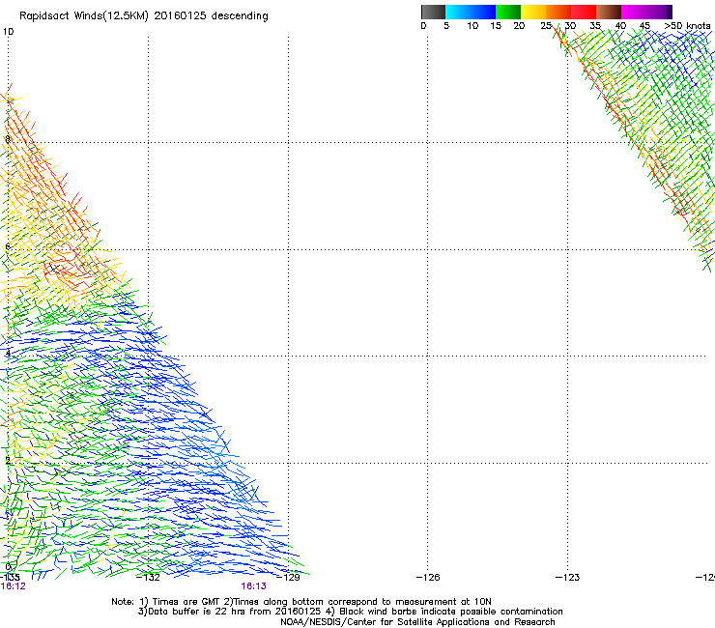Click the Rapidscat Winds title text
Screen dimensions: 715x628
[x=144, y=16]
